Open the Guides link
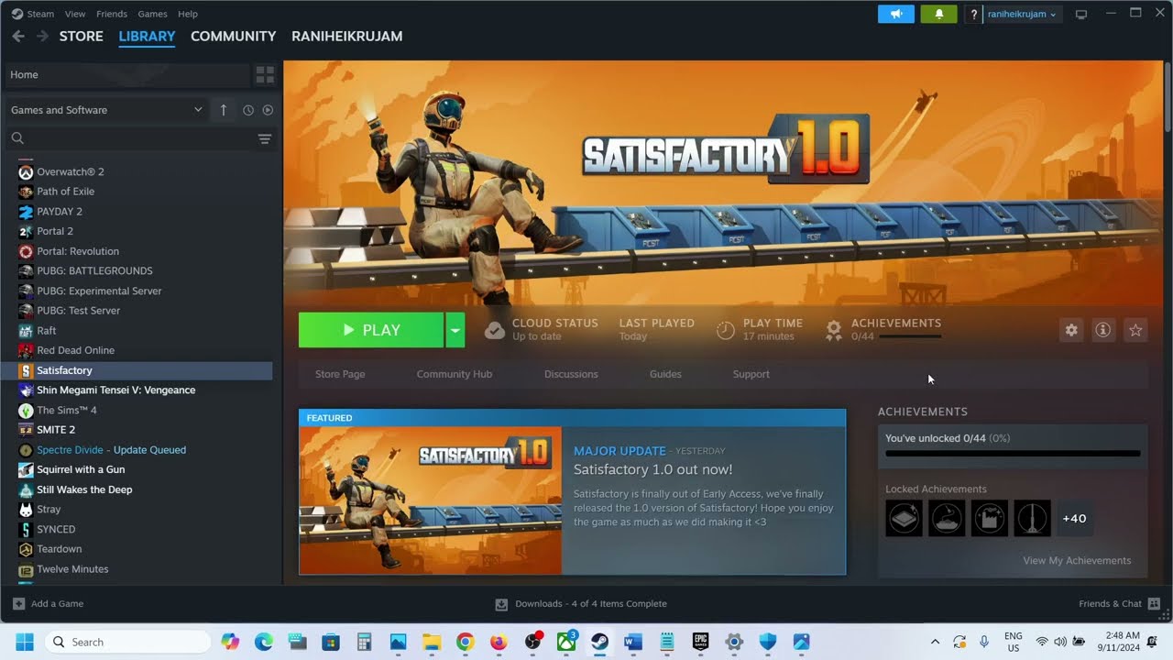 tap(665, 374)
